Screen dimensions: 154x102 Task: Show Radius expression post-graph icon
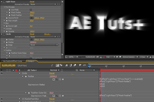pos(57,80)
